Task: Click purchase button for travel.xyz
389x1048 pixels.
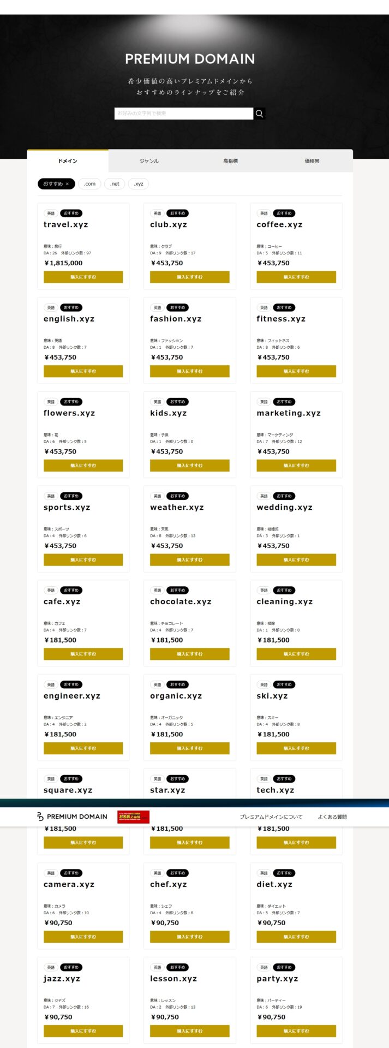Action: point(83,277)
